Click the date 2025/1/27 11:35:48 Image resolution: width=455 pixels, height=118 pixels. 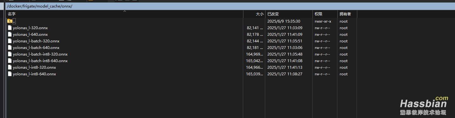coord(285,54)
